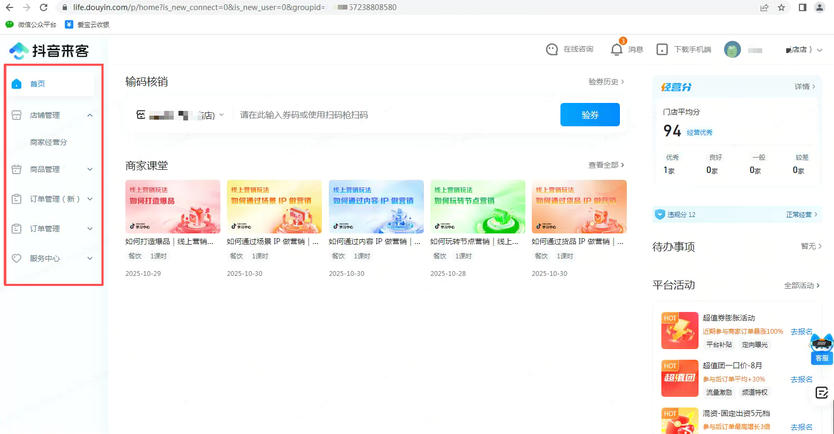Viewport: 834px width, 434px height.
Task: Click the coupon code input field
Action: click(x=393, y=115)
